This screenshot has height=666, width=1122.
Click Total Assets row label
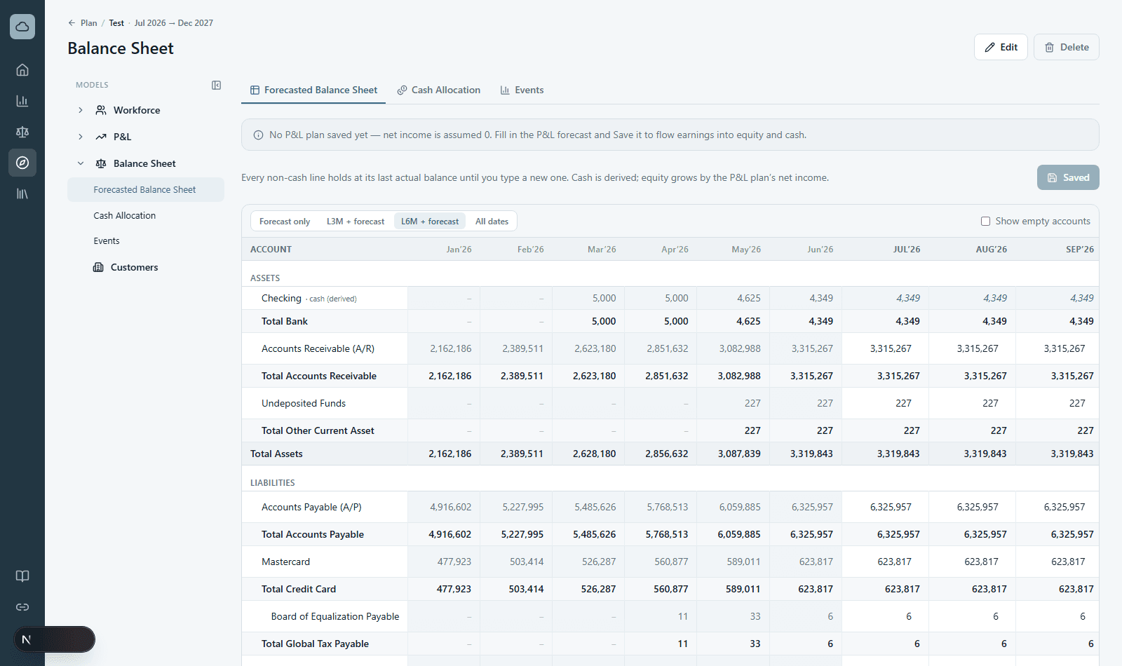276,454
